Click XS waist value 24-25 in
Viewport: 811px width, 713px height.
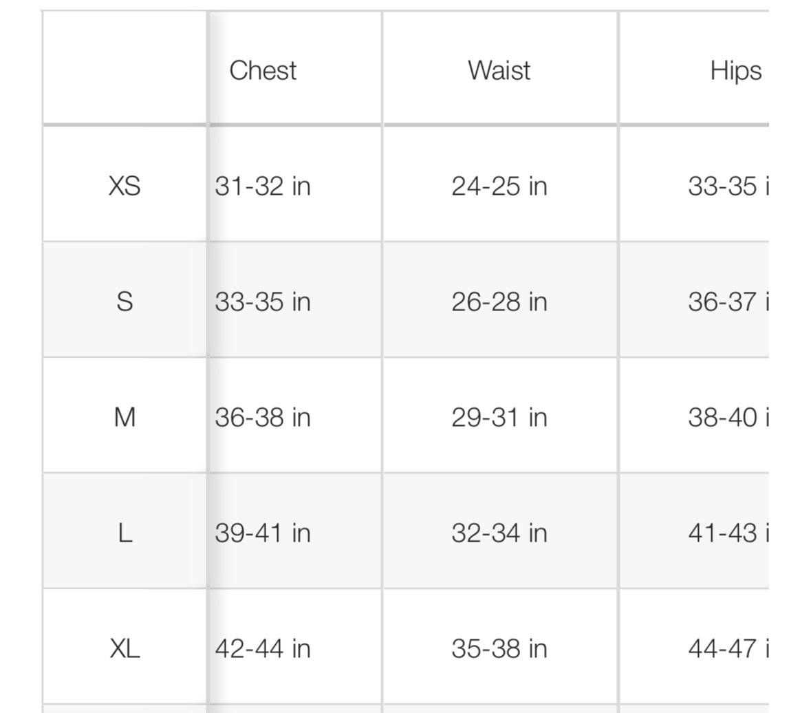pos(499,186)
